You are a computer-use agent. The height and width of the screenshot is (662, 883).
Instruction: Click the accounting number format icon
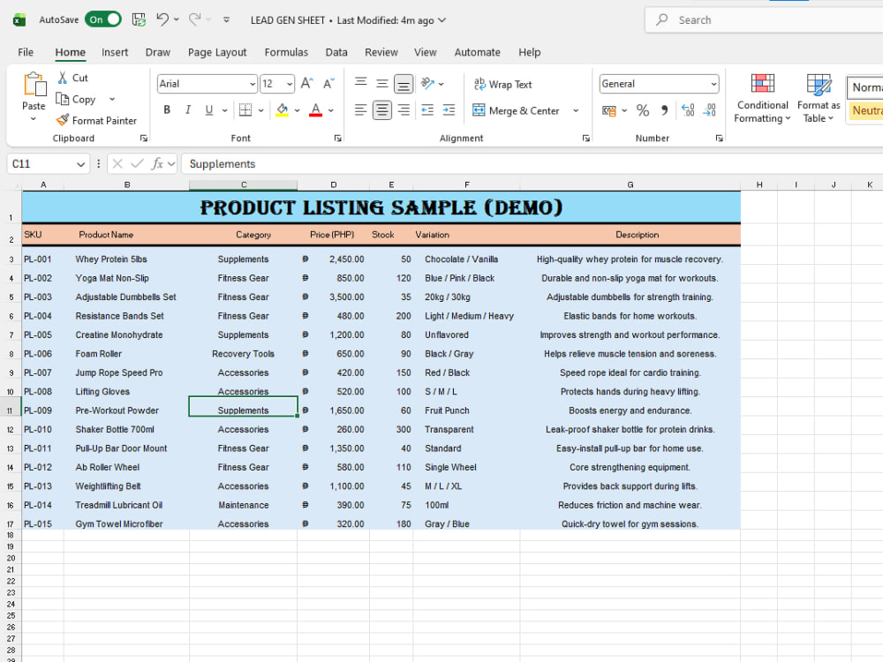608,110
